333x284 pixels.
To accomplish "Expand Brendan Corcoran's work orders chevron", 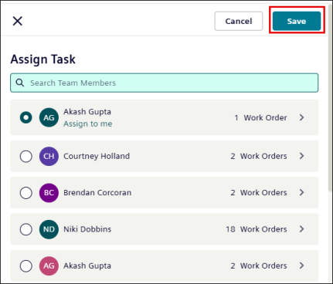I will pos(302,192).
